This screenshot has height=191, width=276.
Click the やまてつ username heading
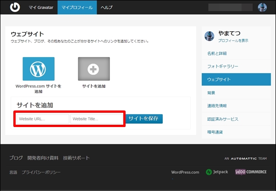(230, 33)
